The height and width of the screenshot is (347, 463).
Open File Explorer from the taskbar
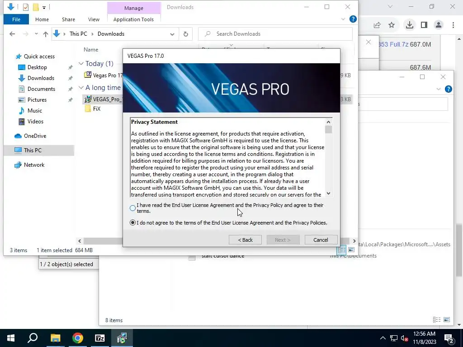pos(55,338)
